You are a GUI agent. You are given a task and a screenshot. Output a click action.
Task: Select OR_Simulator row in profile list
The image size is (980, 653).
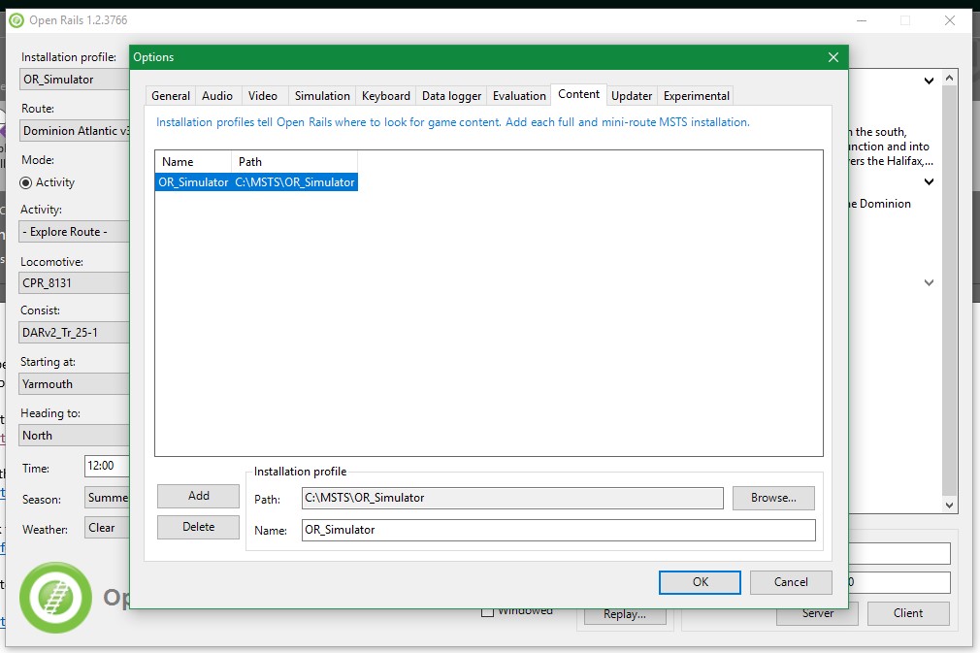pyautogui.click(x=256, y=182)
